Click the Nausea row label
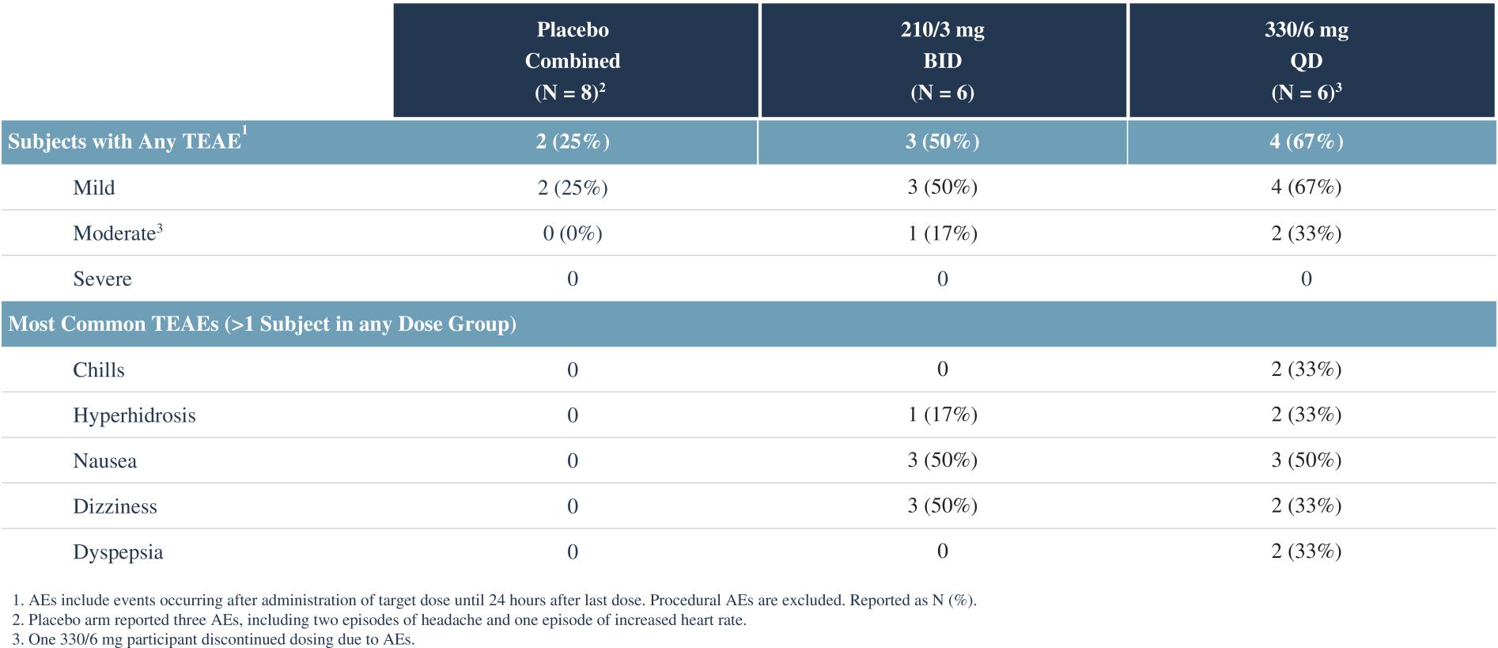The height and width of the screenshot is (648, 1498). point(104,460)
